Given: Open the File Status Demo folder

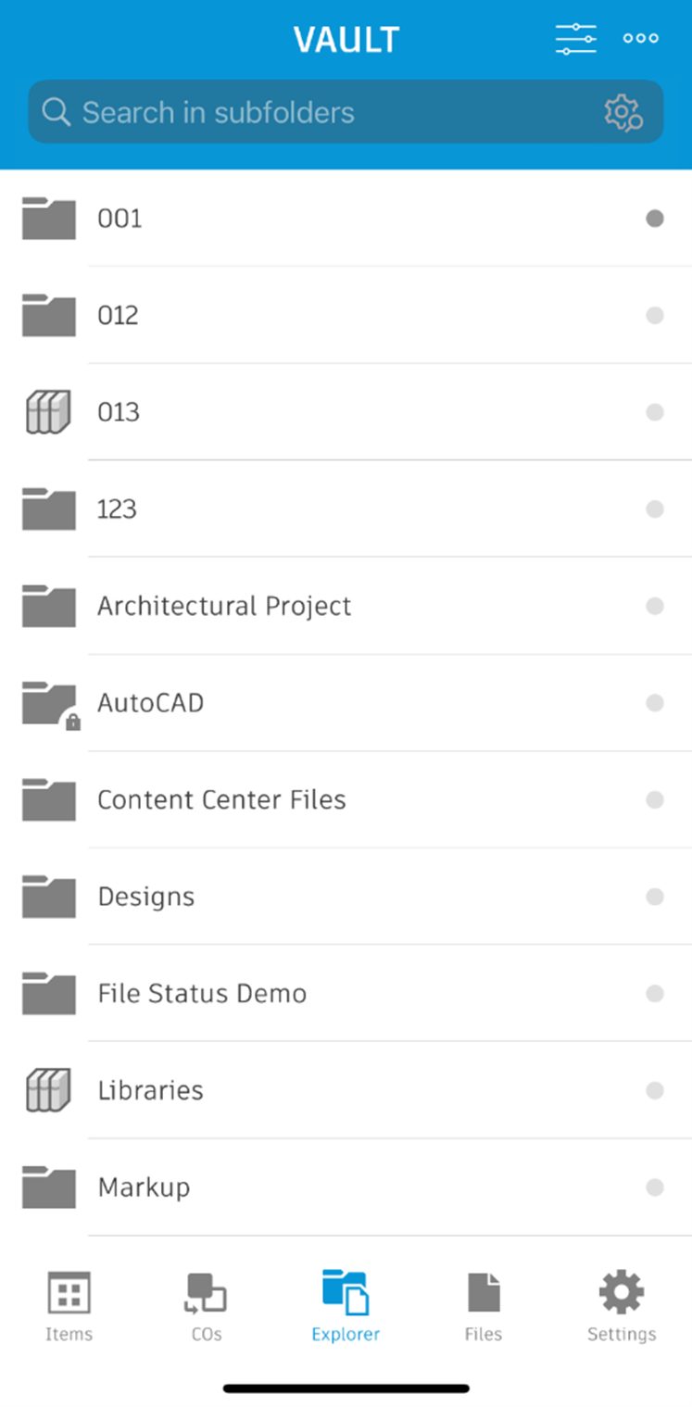Looking at the screenshot, I should click(x=202, y=994).
